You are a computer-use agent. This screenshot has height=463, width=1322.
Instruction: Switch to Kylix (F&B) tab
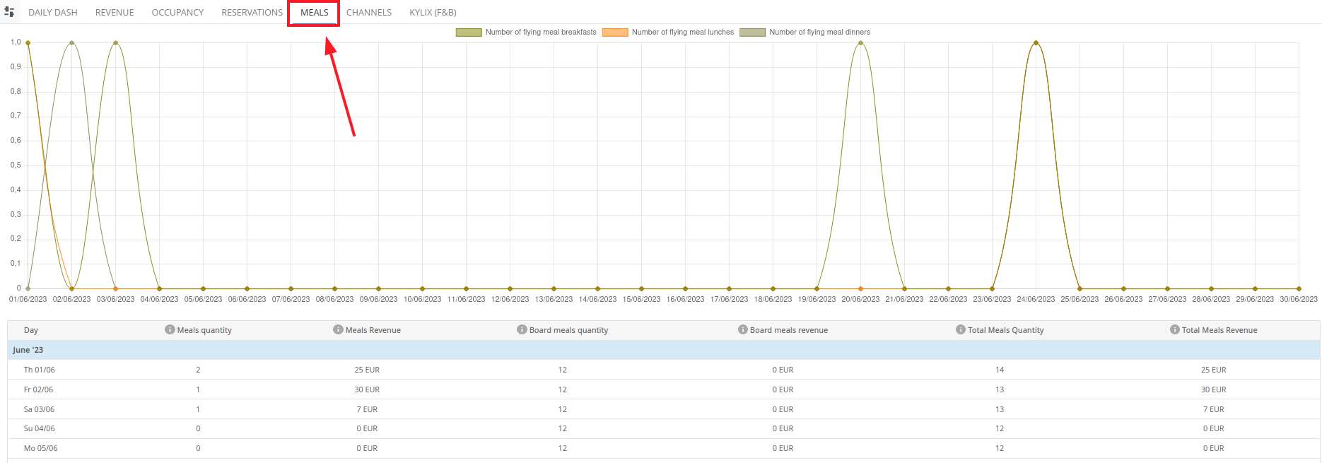pos(433,13)
